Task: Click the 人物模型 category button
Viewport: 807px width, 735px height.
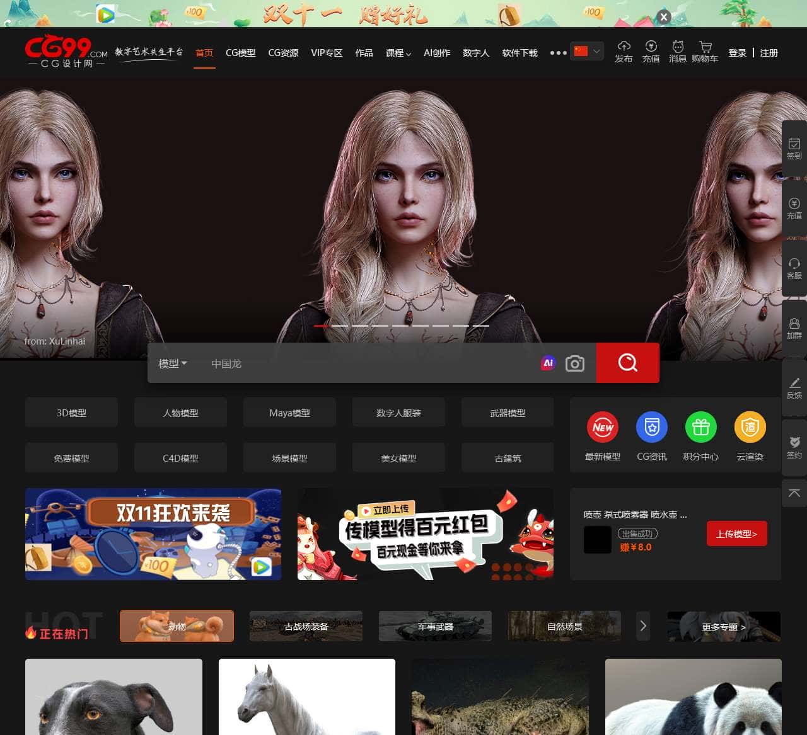Action: (x=180, y=413)
